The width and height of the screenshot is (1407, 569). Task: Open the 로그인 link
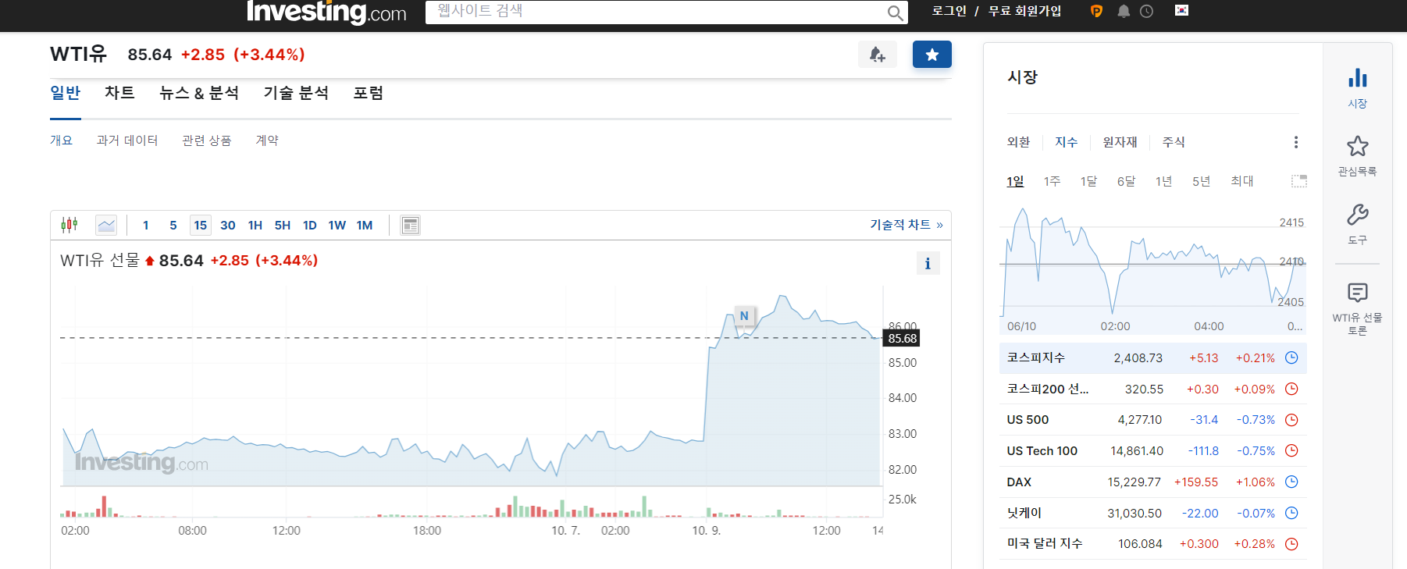pos(949,11)
